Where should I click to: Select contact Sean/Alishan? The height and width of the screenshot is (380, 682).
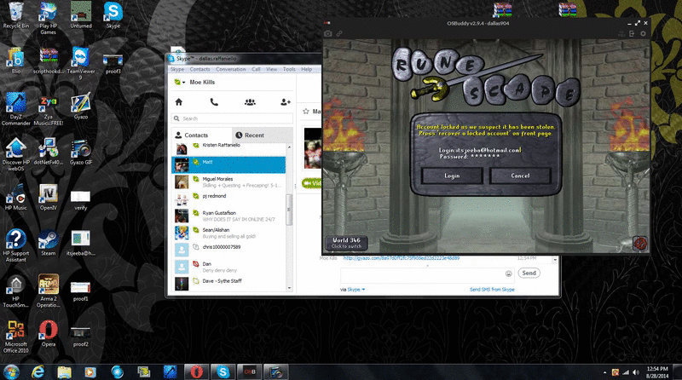tap(228, 233)
